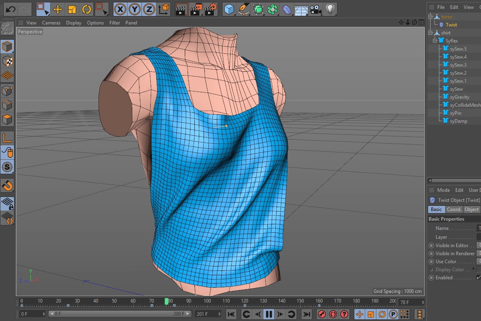
Task: Select the Twist deformer object
Action: pos(451,25)
